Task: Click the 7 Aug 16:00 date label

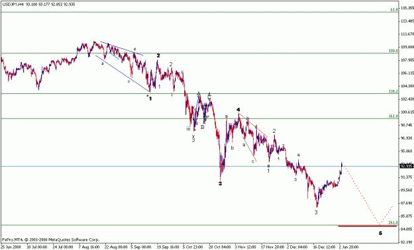Action: pos(89,247)
